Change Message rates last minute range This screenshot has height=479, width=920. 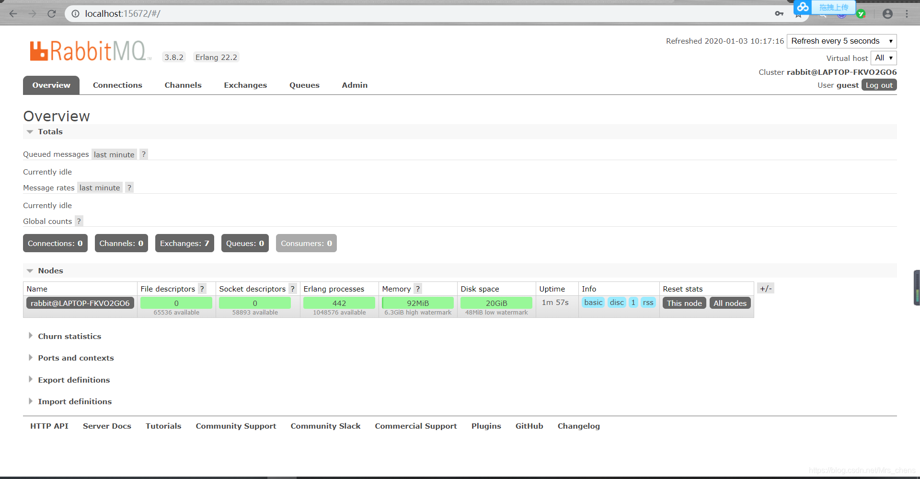[x=100, y=187]
